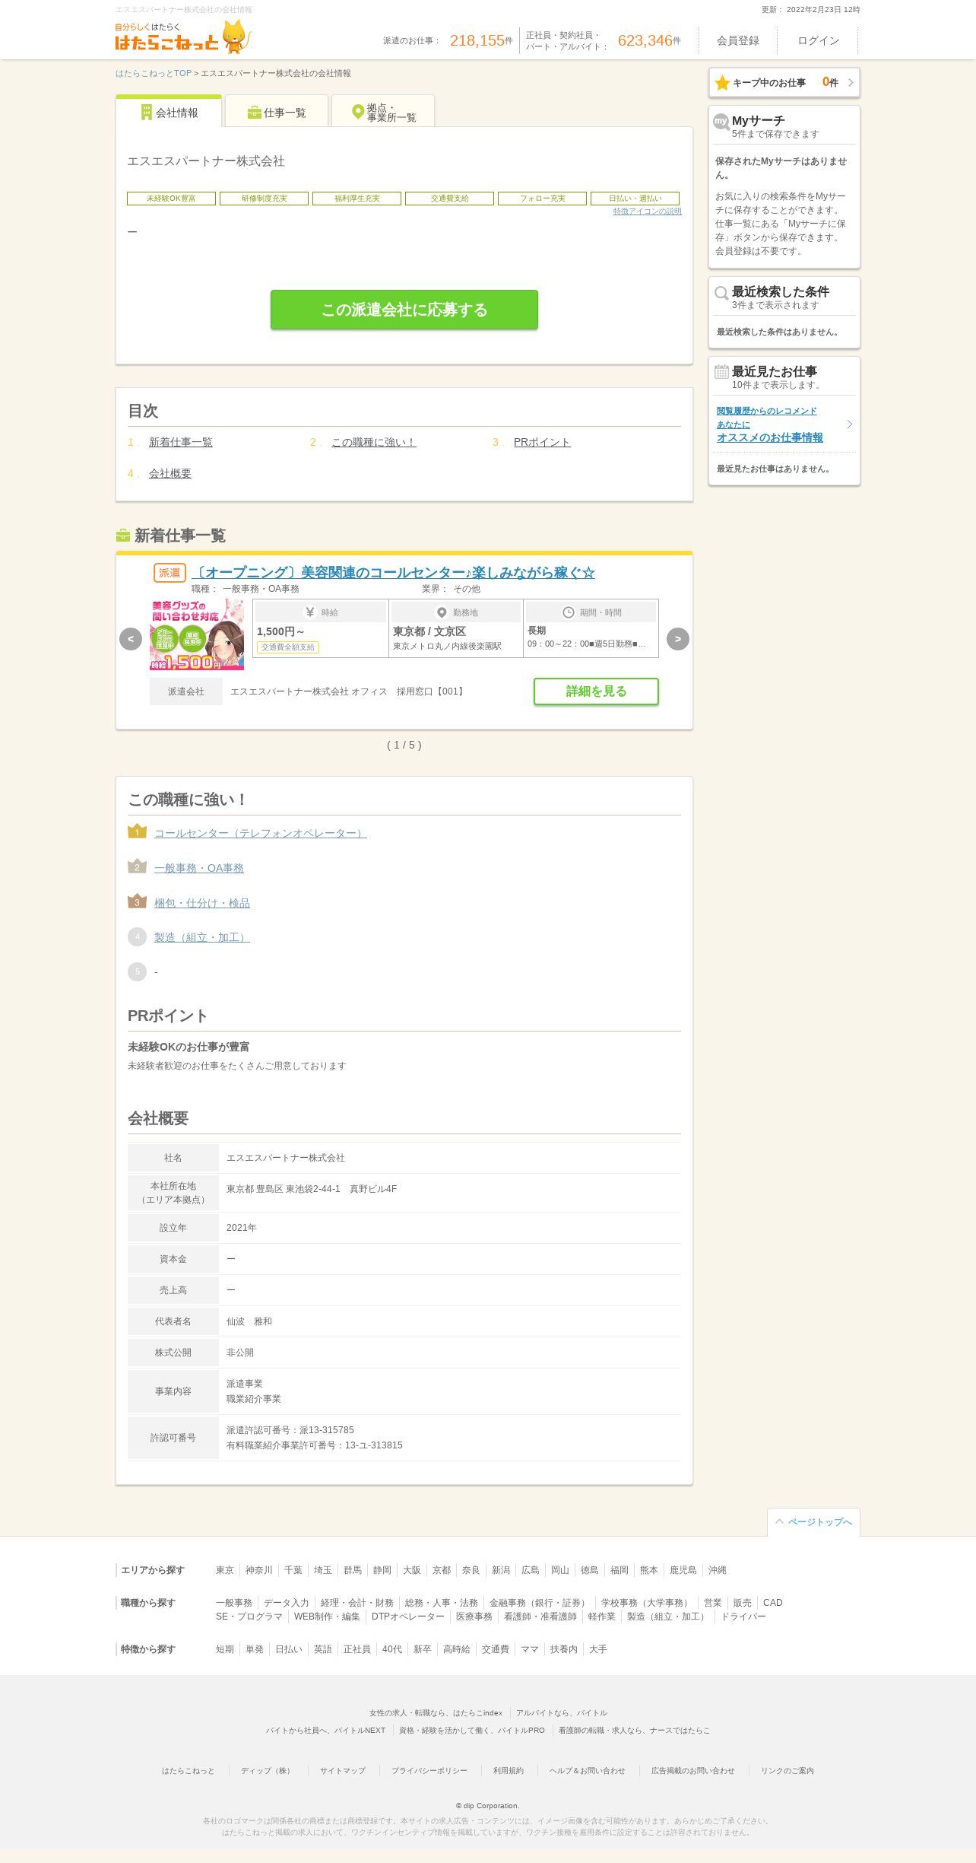Open ログイン in the header

coord(819,41)
